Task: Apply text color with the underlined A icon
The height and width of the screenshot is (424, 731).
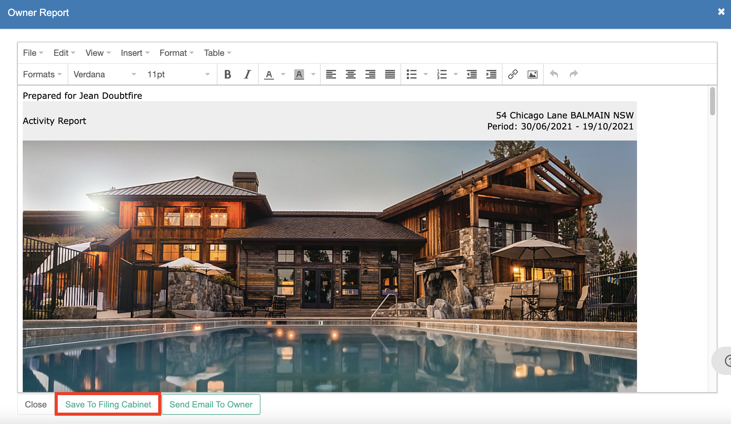Action: (x=269, y=74)
